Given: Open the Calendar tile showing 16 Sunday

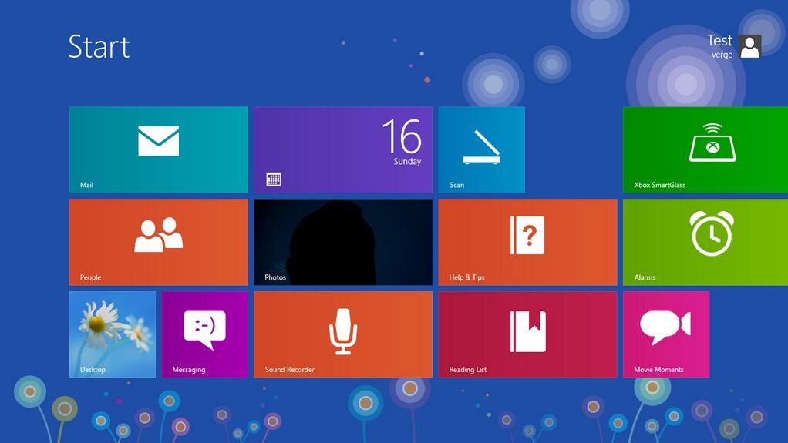Looking at the screenshot, I should (x=343, y=149).
